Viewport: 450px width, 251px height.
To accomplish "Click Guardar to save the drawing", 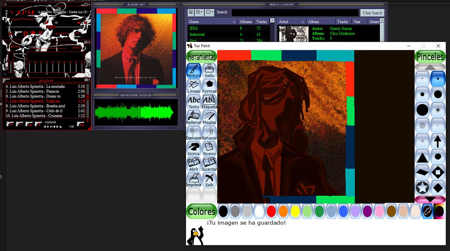I will pos(209,164).
